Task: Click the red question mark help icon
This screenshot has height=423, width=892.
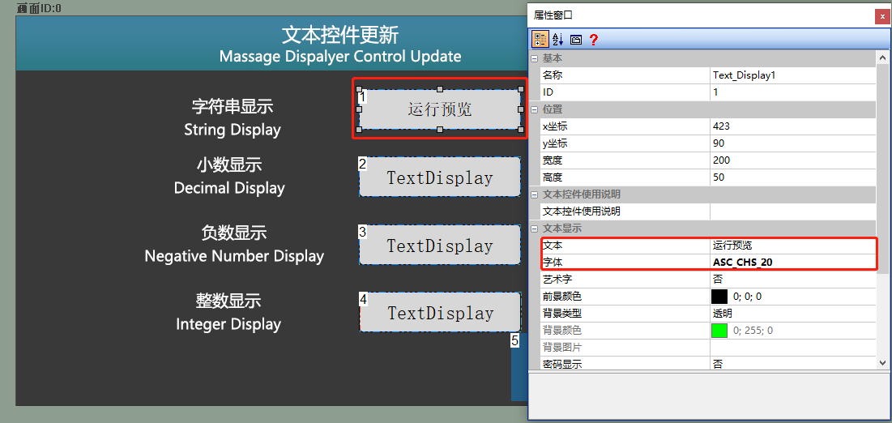Action: 593,39
